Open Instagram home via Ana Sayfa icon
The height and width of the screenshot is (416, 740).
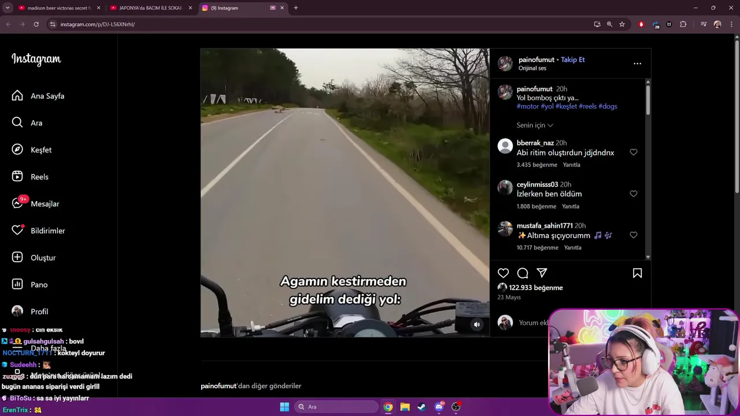[17, 96]
